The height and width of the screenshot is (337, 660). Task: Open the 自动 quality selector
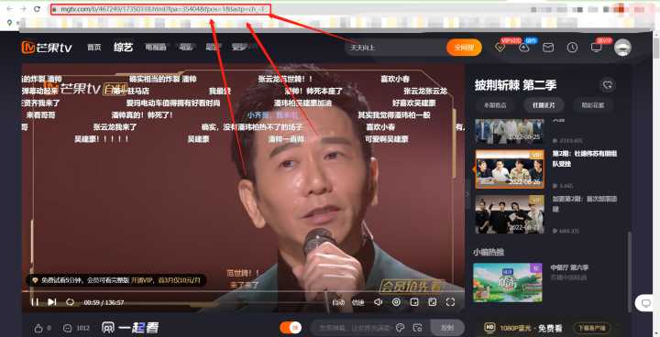[x=338, y=302]
